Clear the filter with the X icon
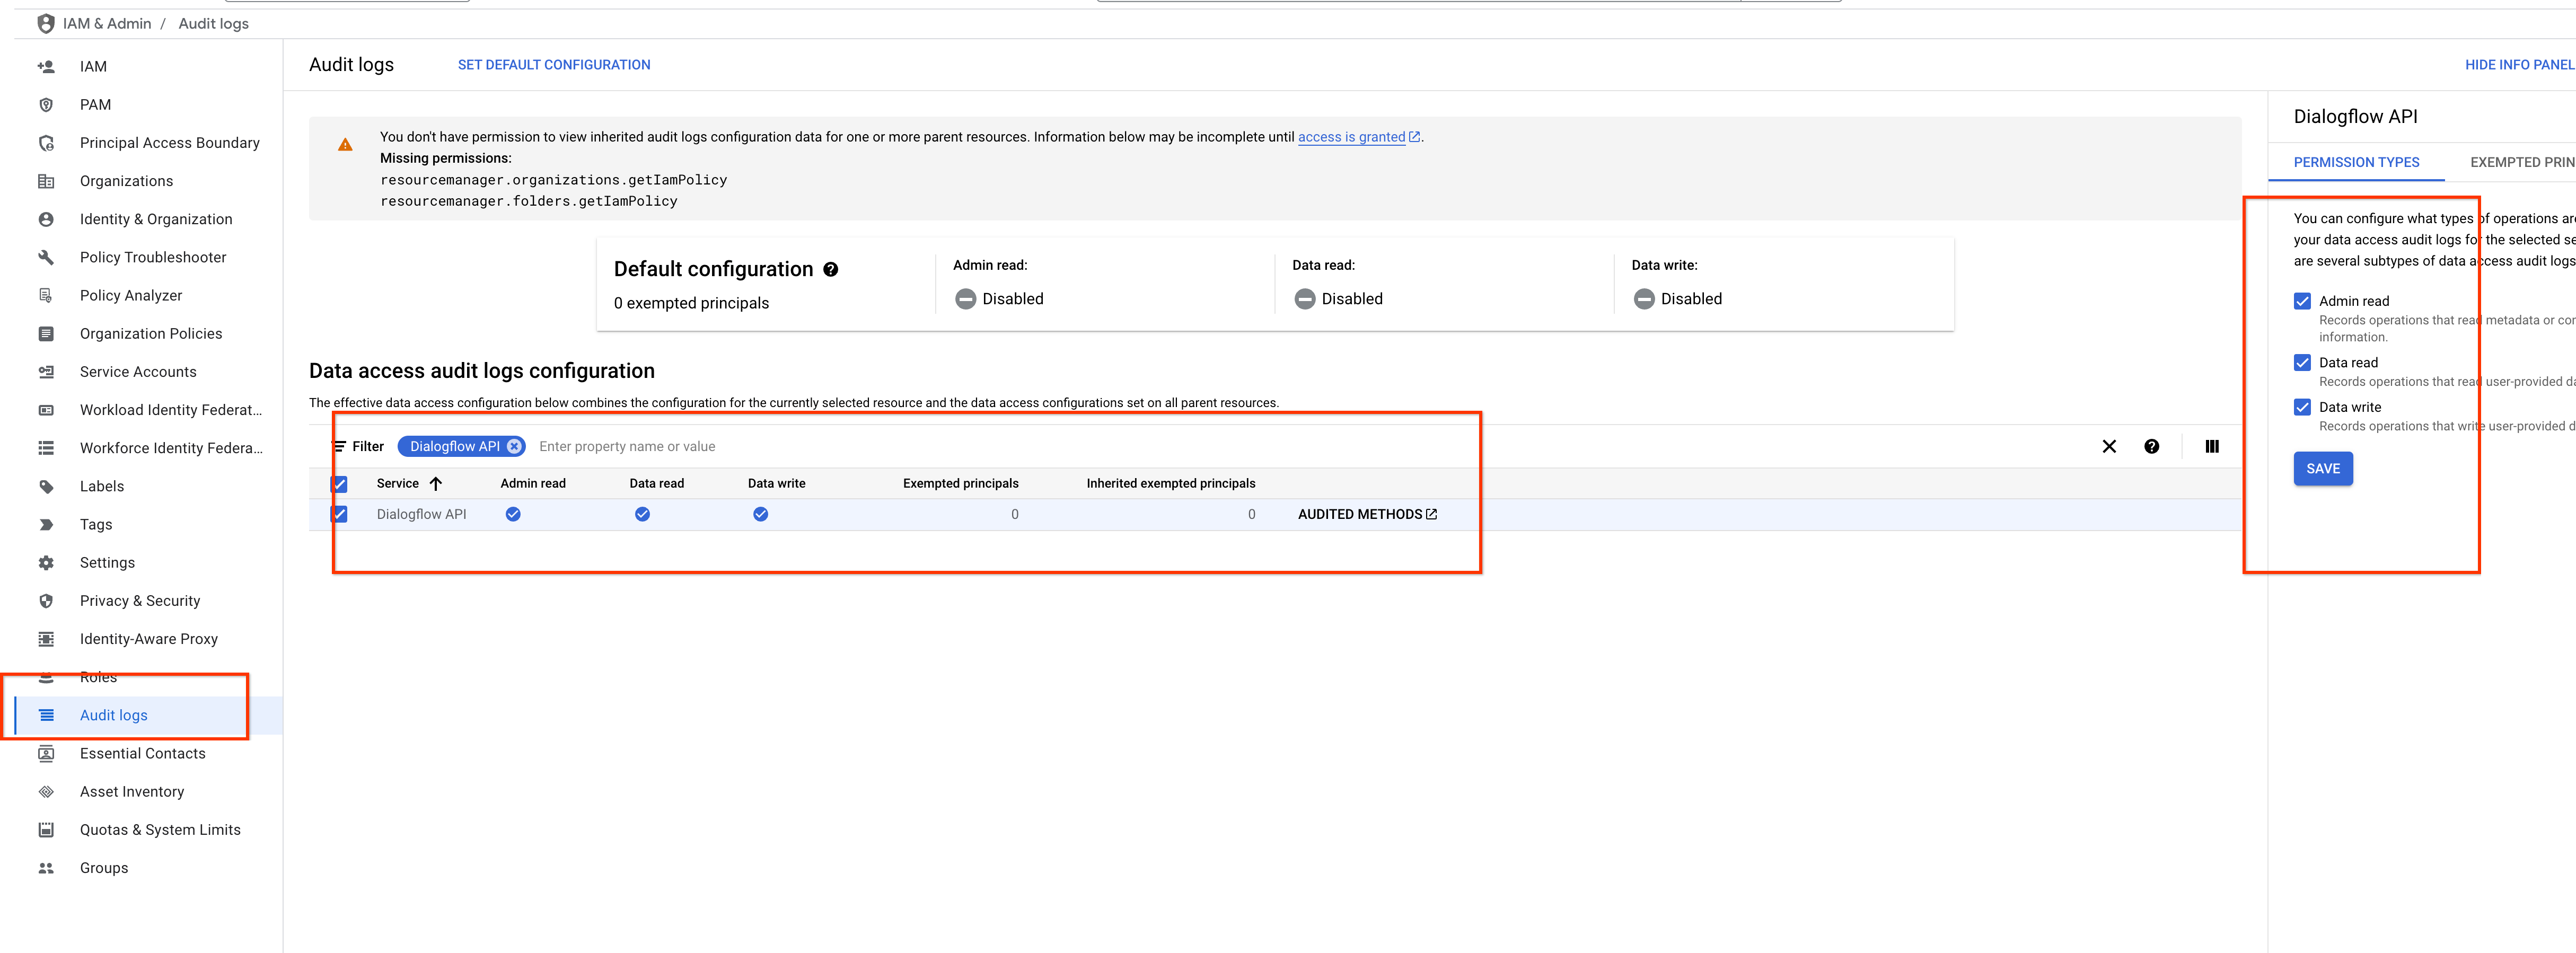The width and height of the screenshot is (2576, 953). pyautogui.click(x=2108, y=447)
